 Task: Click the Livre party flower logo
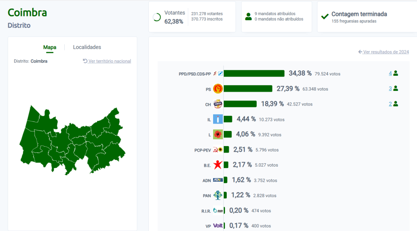[x=218, y=134]
